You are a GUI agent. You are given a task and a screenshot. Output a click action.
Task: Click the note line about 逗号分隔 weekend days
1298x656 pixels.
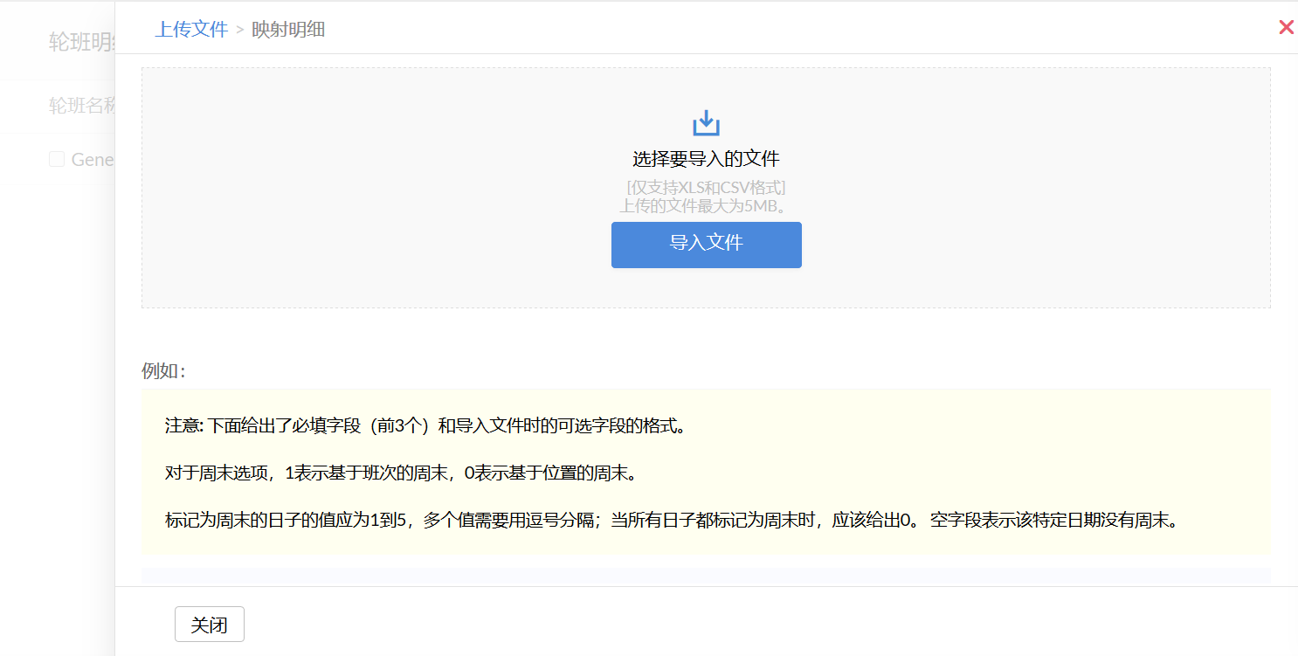pyautogui.click(x=671, y=521)
